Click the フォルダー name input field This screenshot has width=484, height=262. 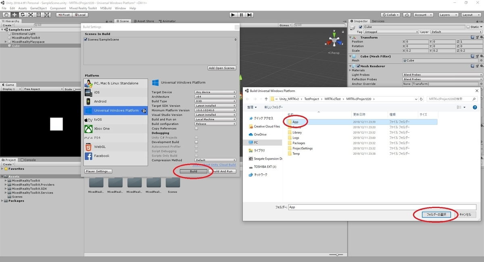(x=383, y=207)
